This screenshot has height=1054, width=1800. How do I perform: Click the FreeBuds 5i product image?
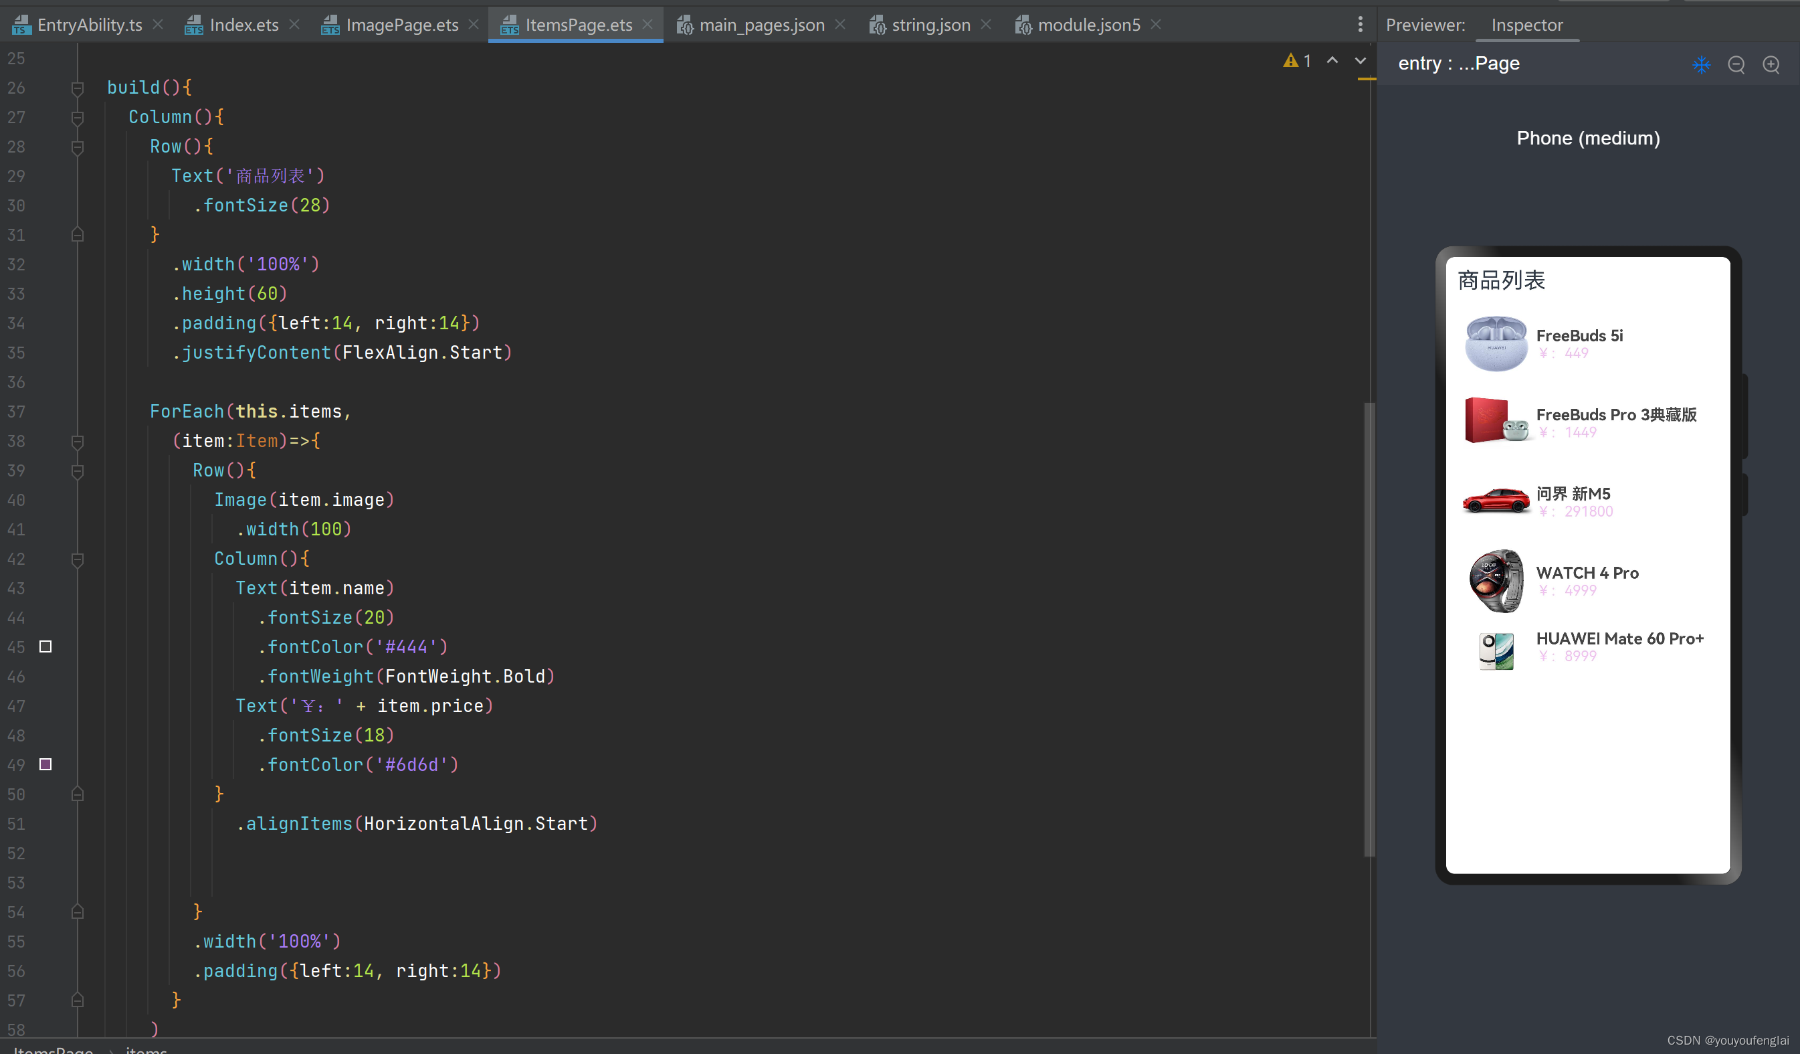click(x=1496, y=344)
